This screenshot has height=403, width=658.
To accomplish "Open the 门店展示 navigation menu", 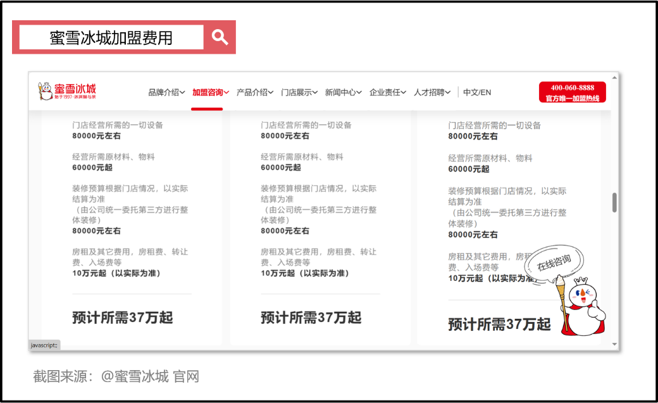I will pos(299,92).
